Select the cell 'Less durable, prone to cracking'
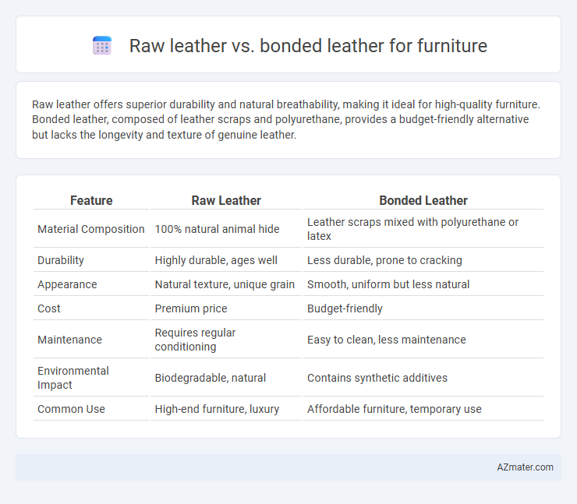This screenshot has height=504, width=577. tap(384, 260)
